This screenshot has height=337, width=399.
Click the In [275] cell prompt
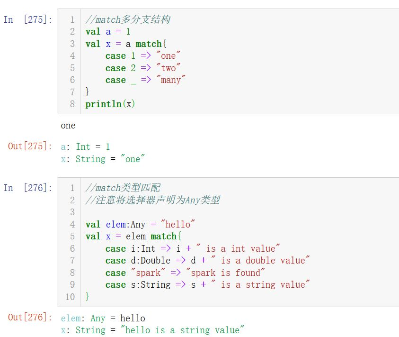point(28,19)
